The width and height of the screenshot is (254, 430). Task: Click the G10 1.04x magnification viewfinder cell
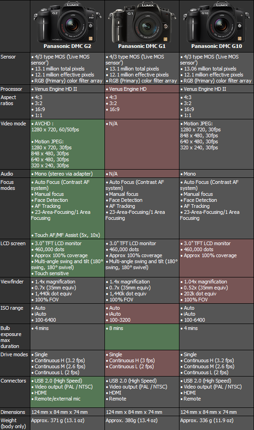click(x=217, y=290)
